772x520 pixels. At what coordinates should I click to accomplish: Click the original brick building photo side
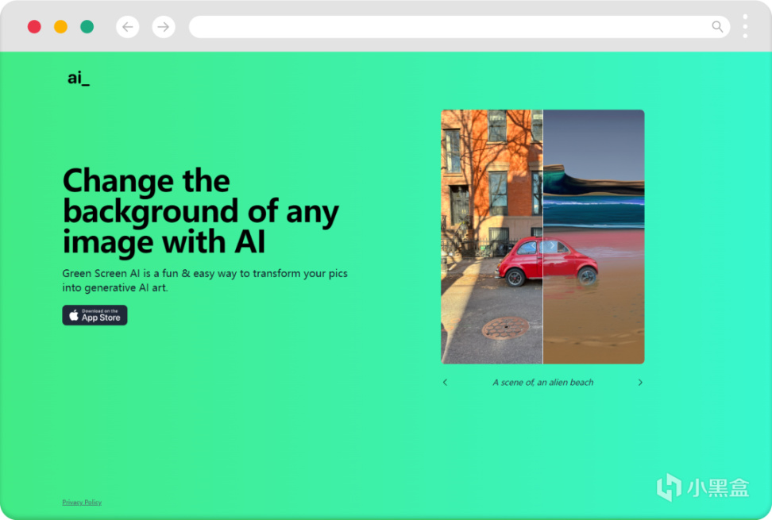coord(492,237)
